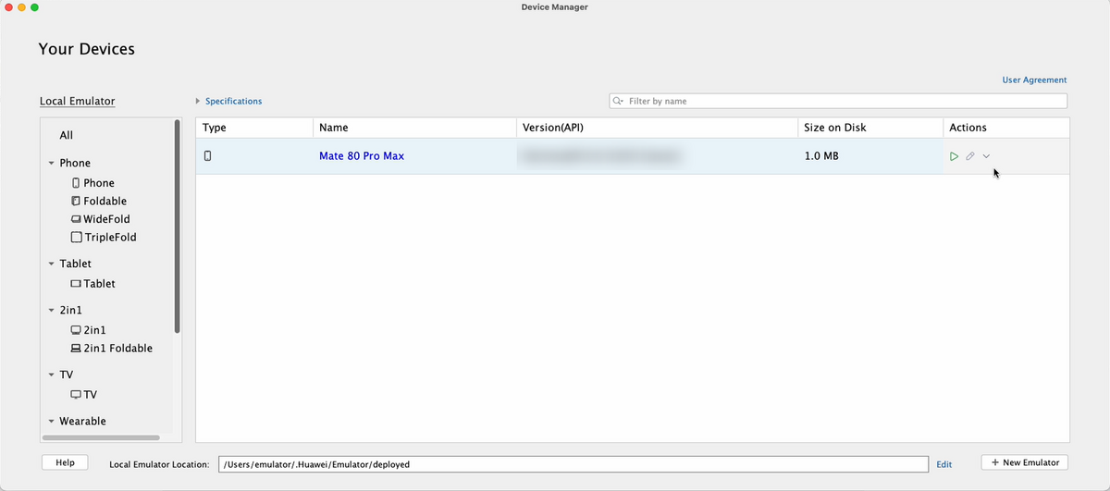
Task: Select Foldable device category
Action: (x=105, y=201)
